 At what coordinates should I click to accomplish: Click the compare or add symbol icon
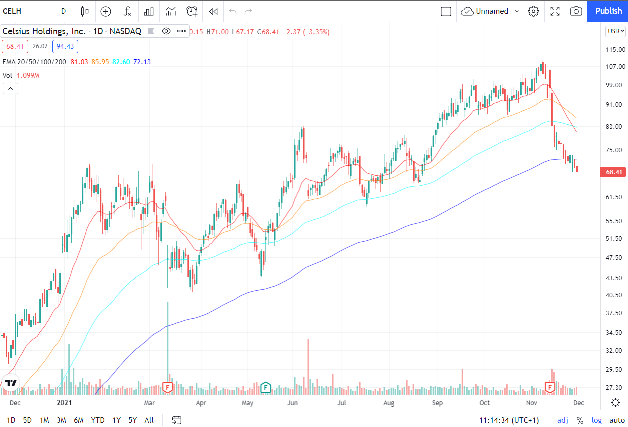click(106, 11)
